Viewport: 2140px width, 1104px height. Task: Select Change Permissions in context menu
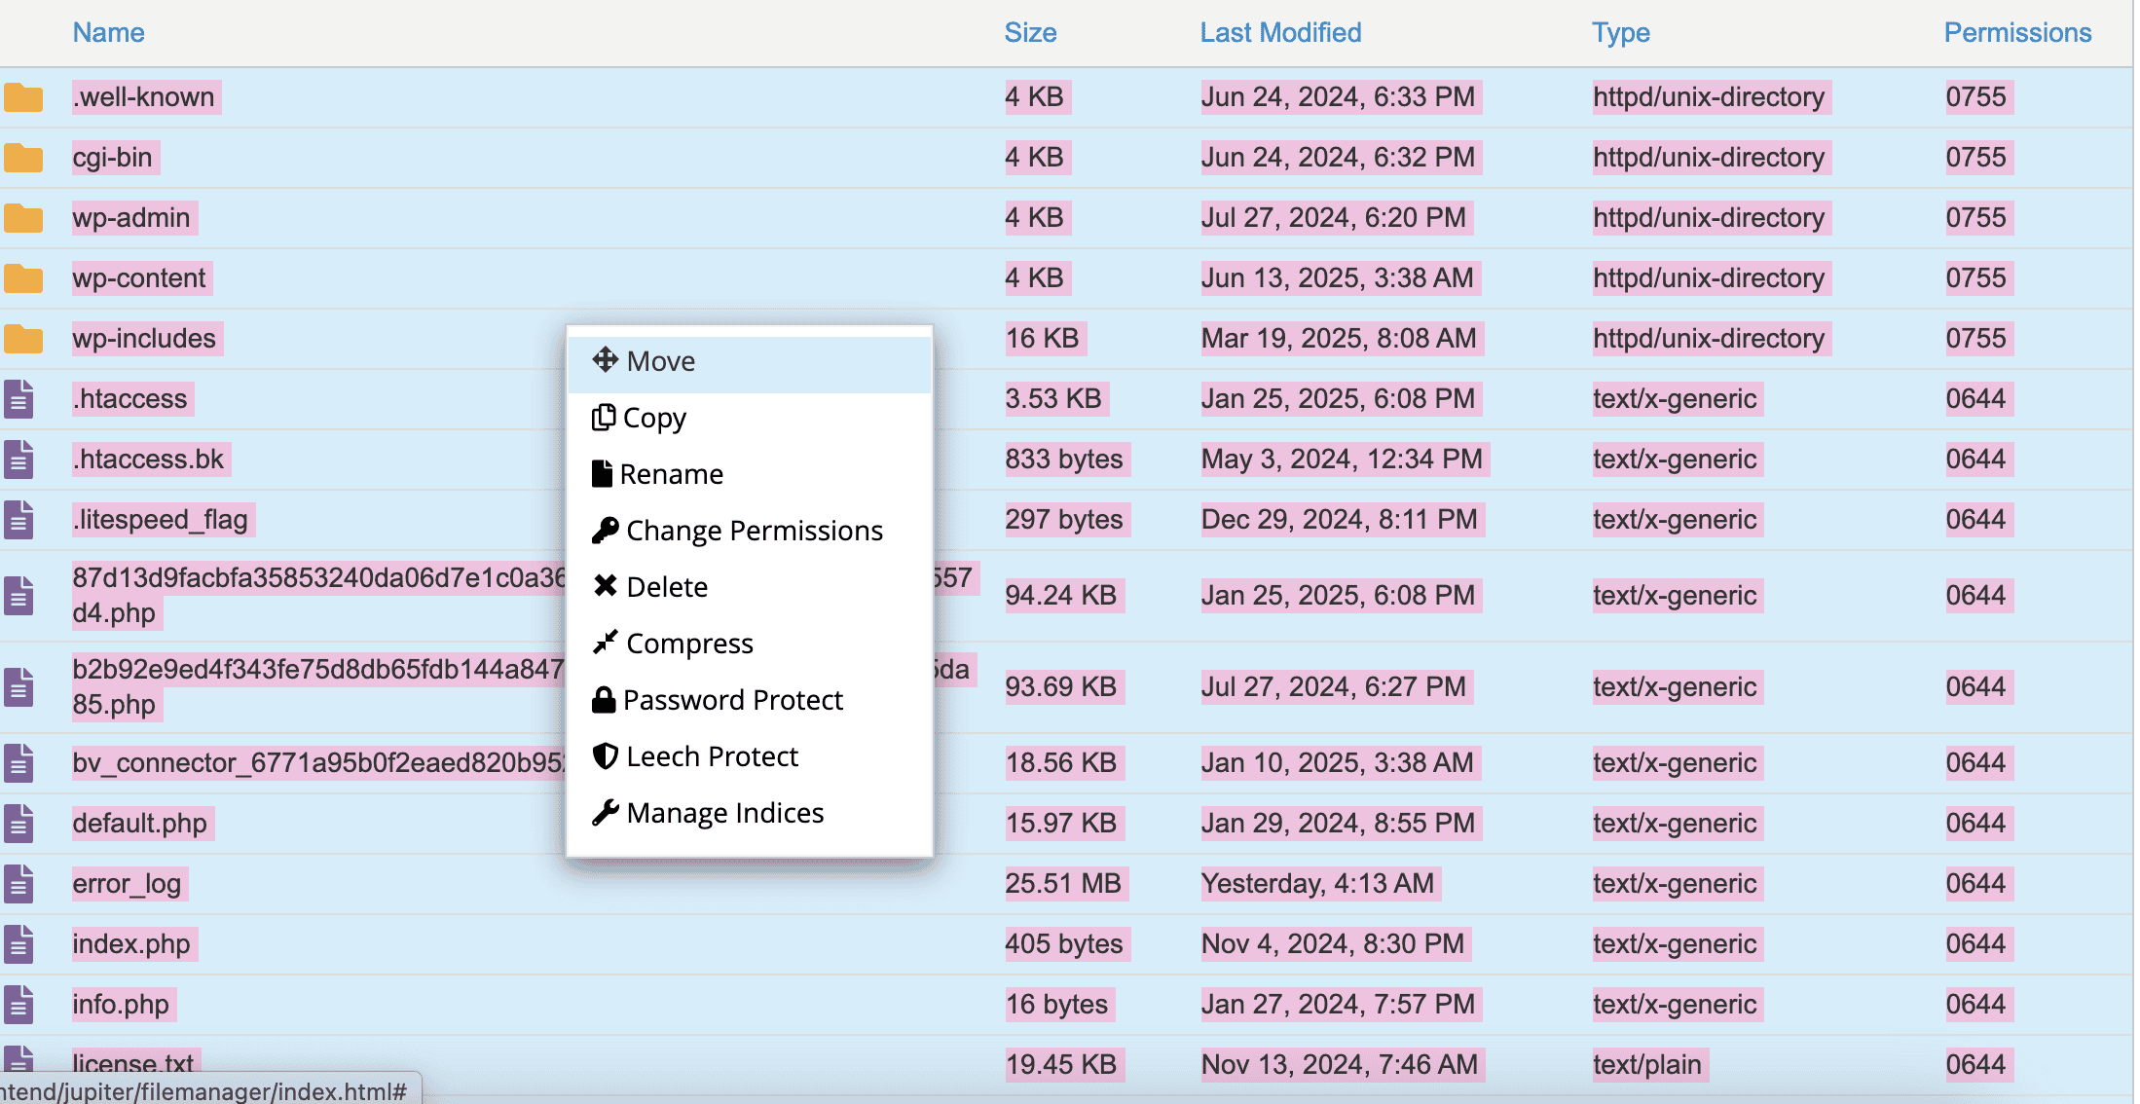pyautogui.click(x=750, y=531)
